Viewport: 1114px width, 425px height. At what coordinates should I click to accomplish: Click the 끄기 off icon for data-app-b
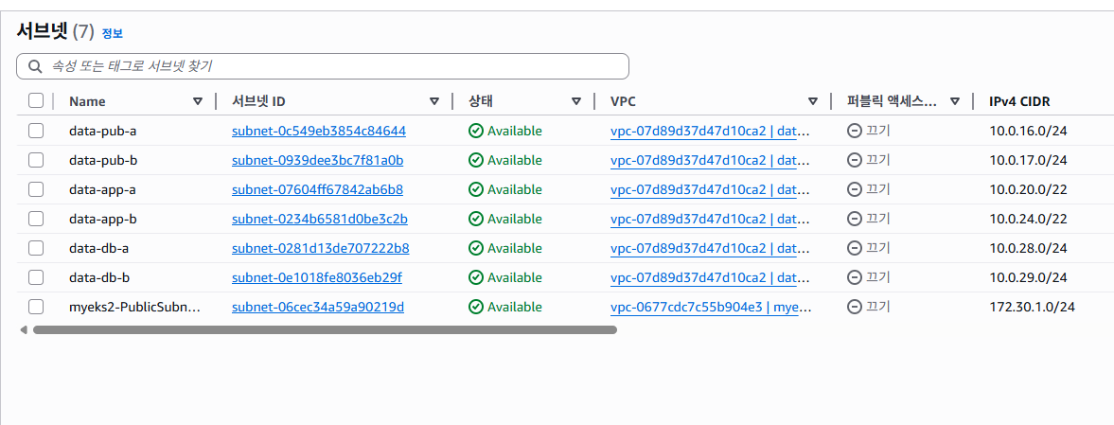(855, 219)
